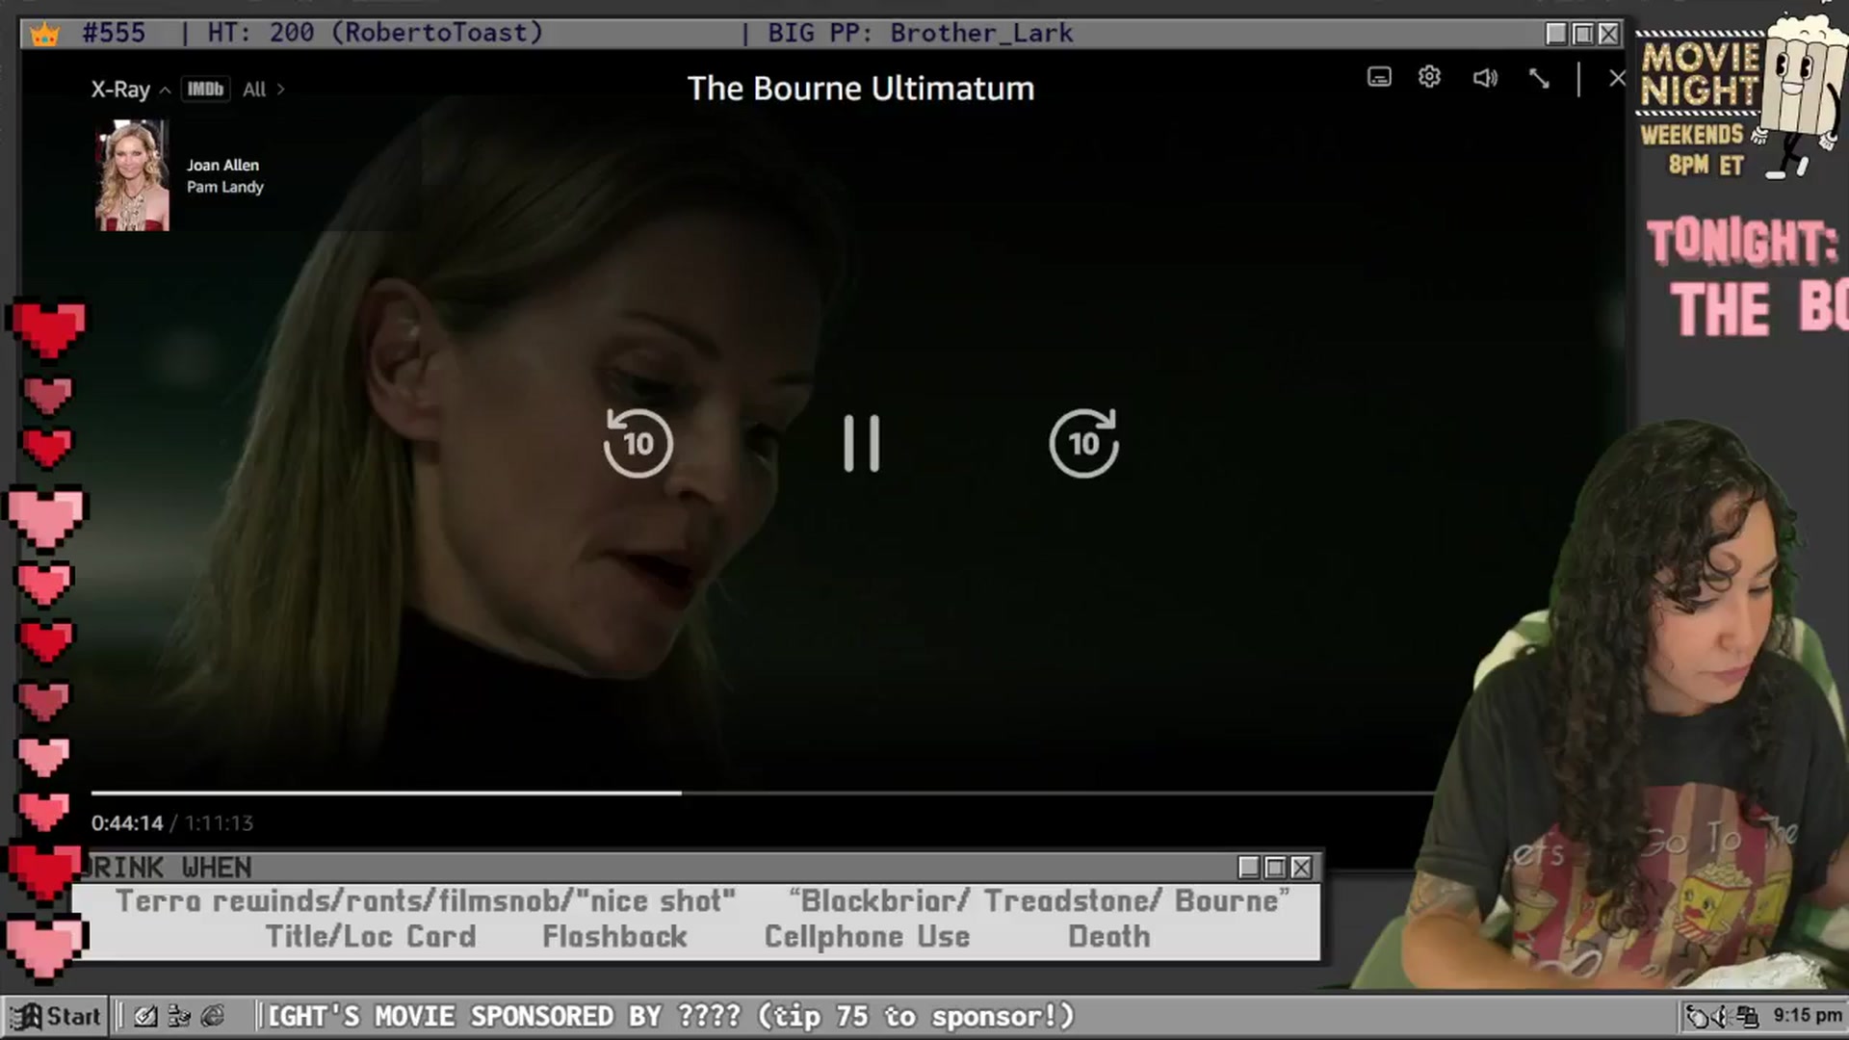Click the Terra rewinds/rants/filmsnob drink rule
Viewport: 1849px width, 1040px height.
[x=426, y=901]
